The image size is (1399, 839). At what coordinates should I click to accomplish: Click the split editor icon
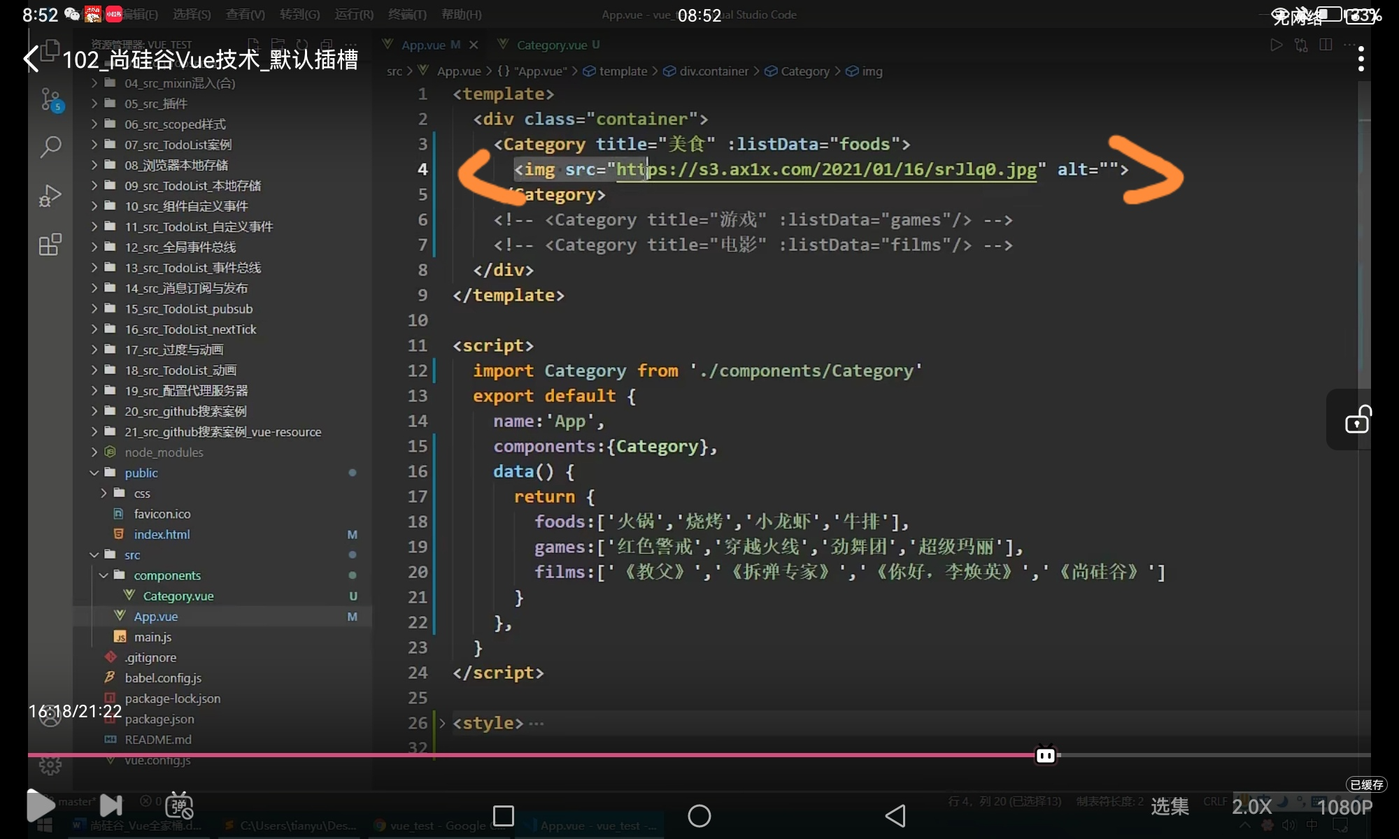click(1326, 45)
